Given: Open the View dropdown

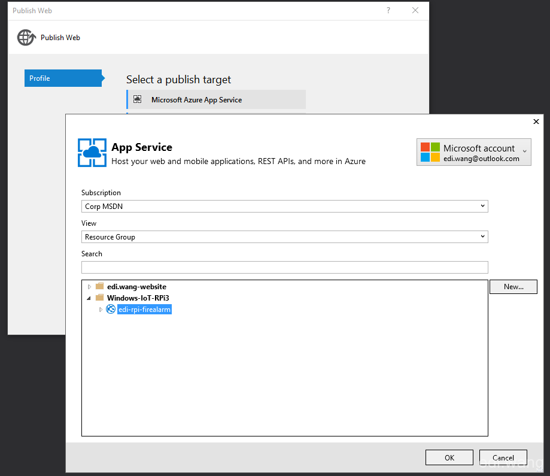Looking at the screenshot, I should click(x=482, y=237).
